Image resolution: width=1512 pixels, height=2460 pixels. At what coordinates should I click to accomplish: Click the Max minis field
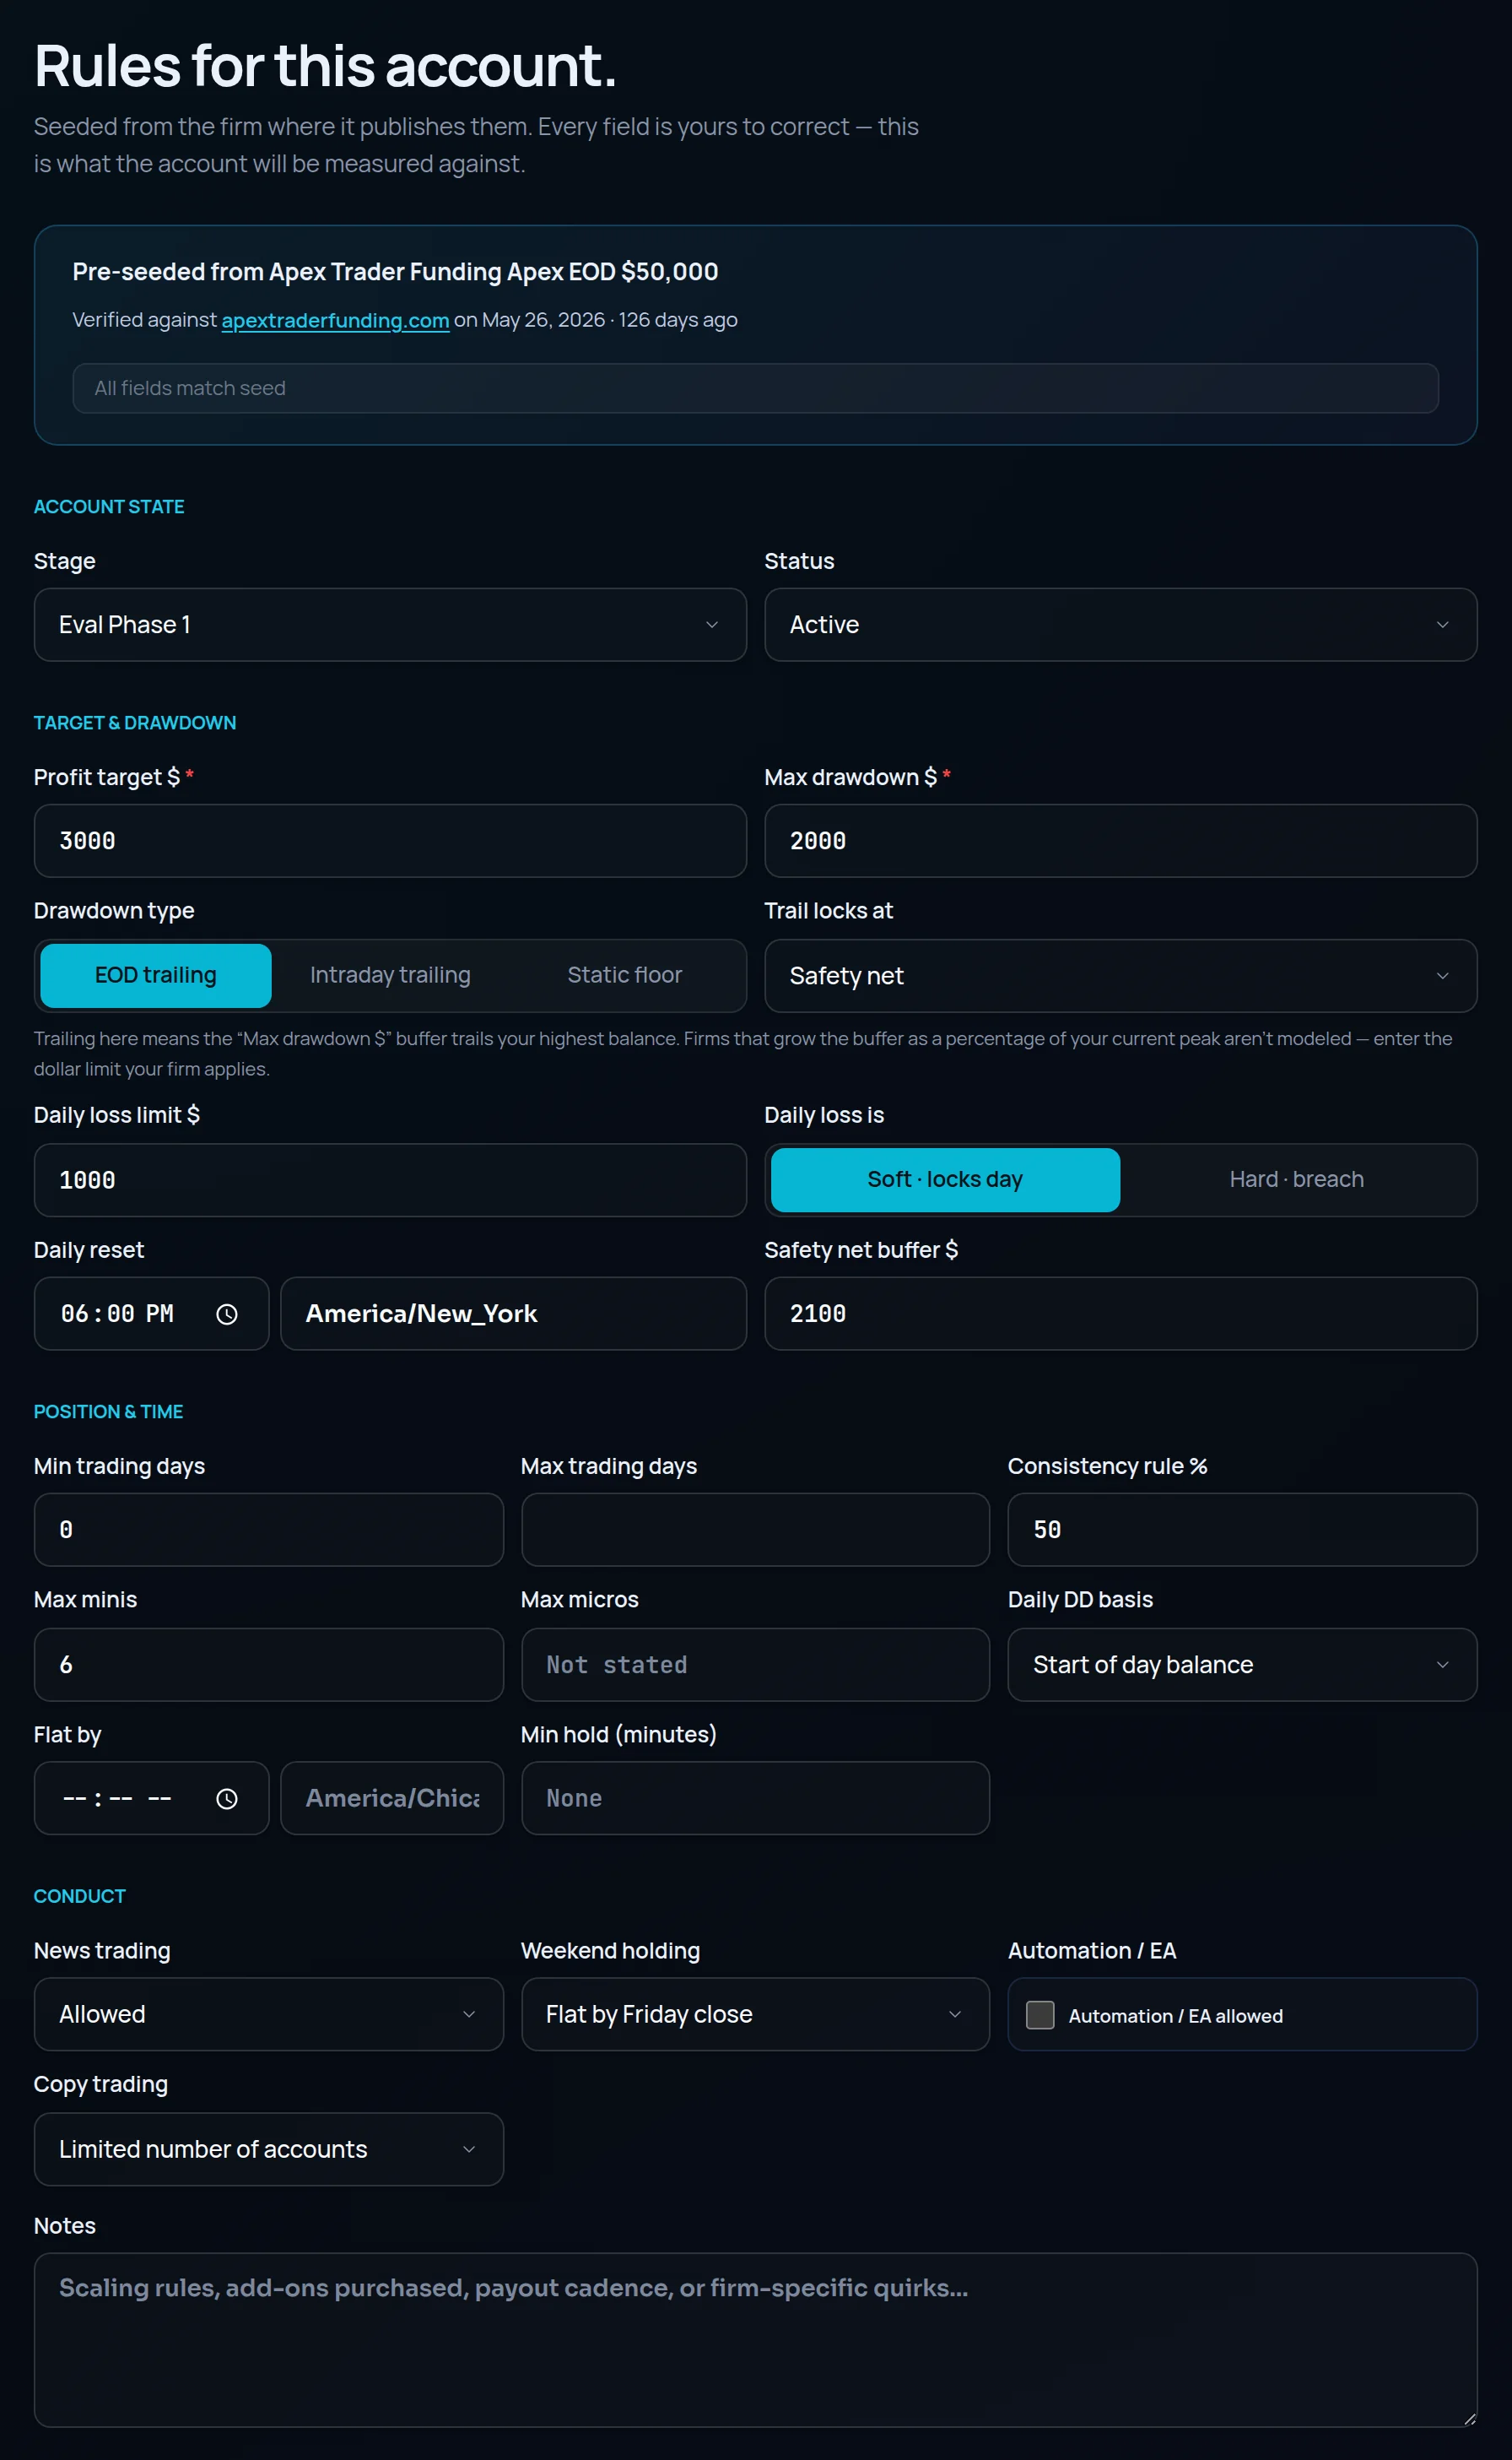tap(268, 1664)
